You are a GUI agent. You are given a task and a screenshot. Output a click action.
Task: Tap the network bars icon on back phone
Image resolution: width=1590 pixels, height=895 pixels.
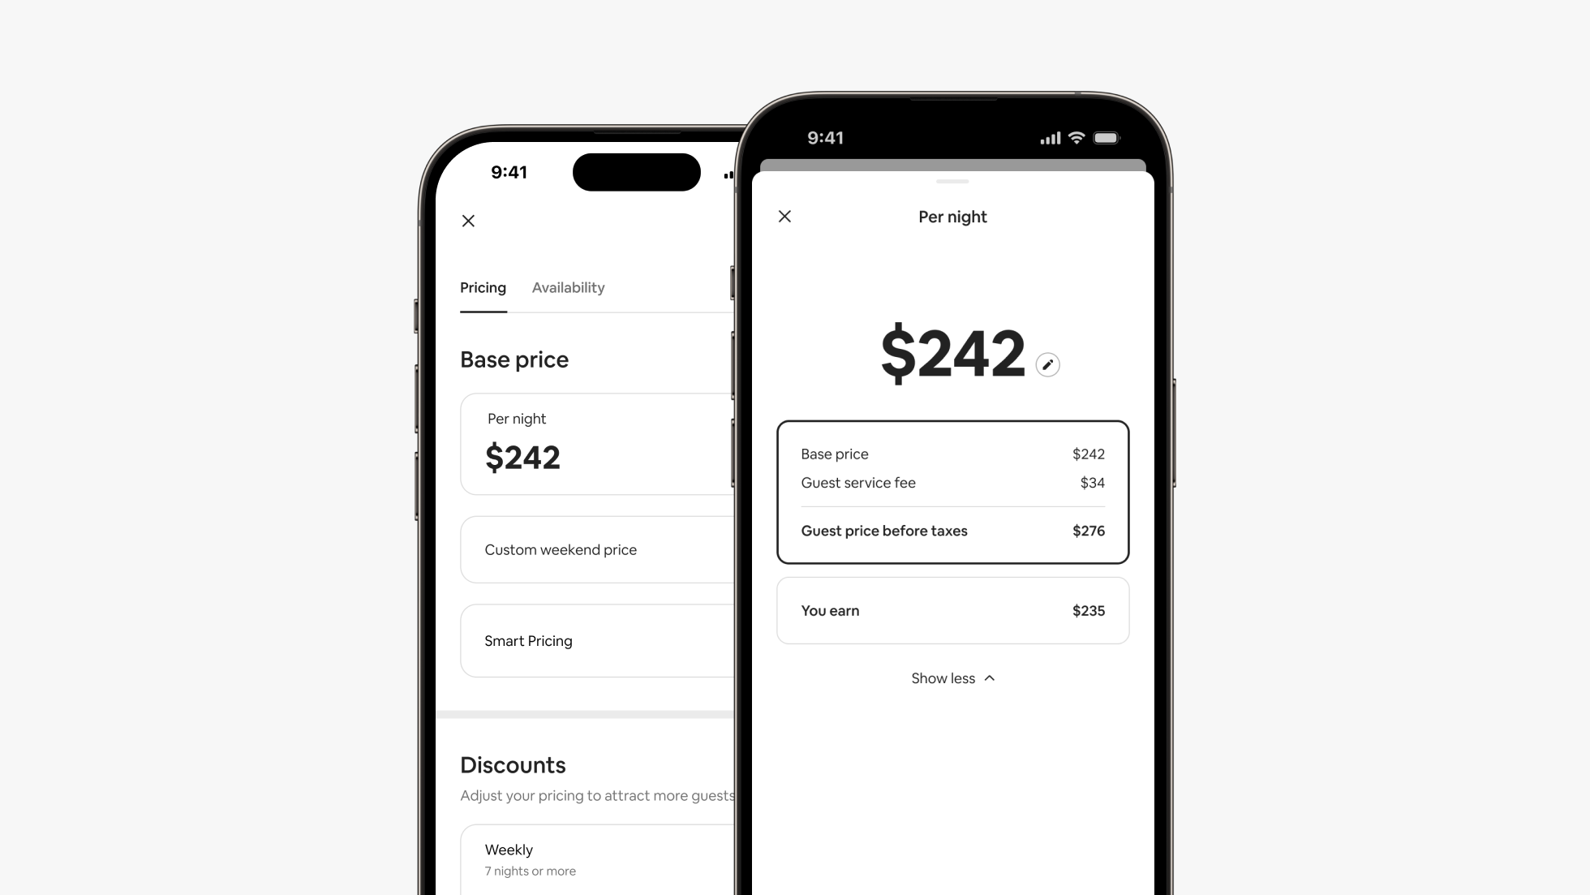tap(729, 174)
